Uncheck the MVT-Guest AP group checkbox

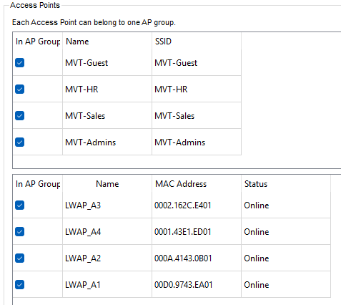tap(19, 63)
